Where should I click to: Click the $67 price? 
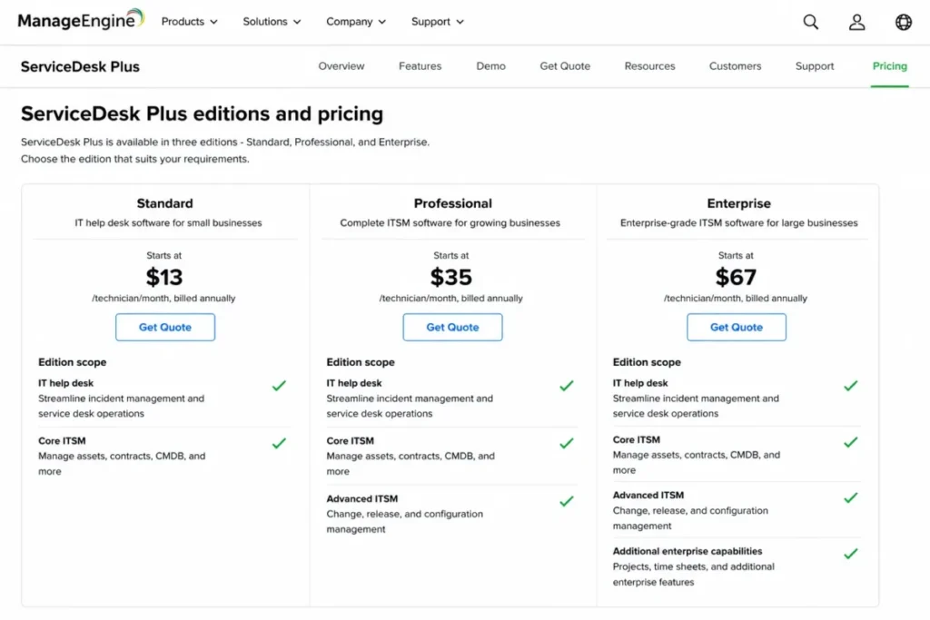[x=736, y=277]
